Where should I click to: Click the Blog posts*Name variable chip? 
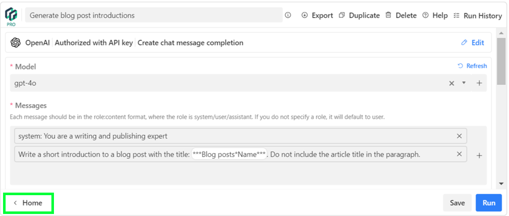click(229, 155)
